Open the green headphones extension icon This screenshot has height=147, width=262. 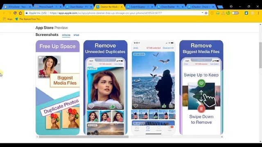(217, 13)
